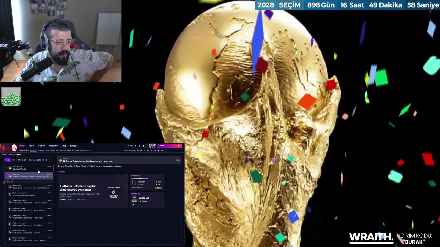Viewport: 440px width, 247px height.
Task: Open scout icon beside Matthew Targett message
Action: (10, 201)
